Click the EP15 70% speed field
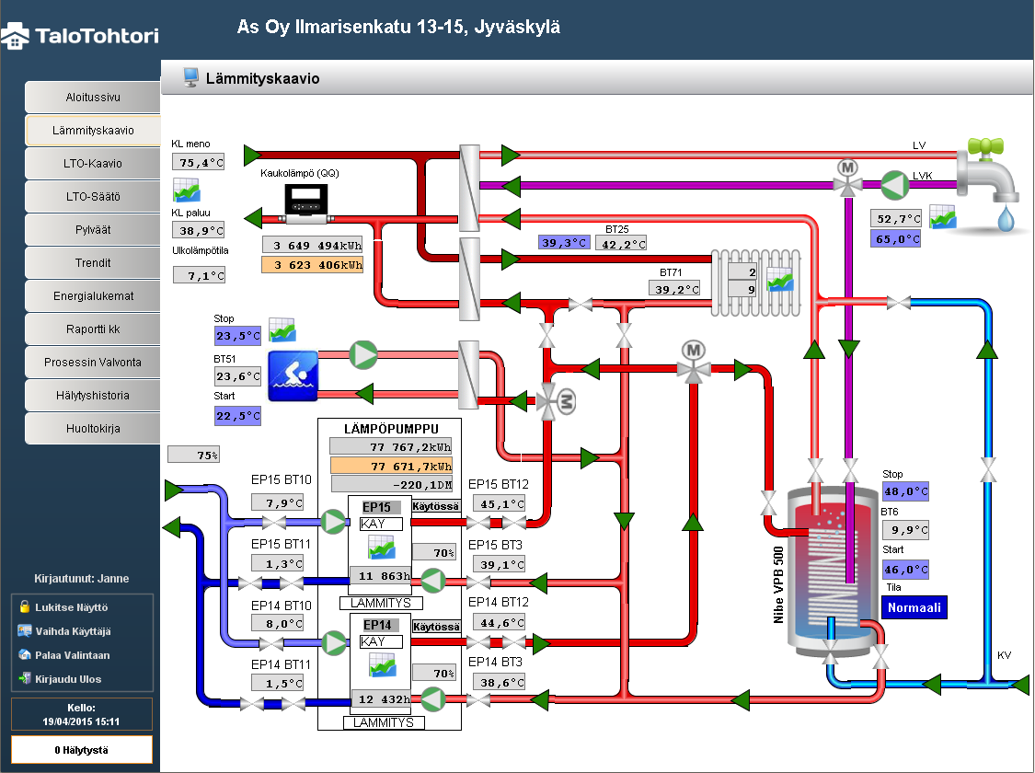The height and width of the screenshot is (773, 1035). pos(434,552)
